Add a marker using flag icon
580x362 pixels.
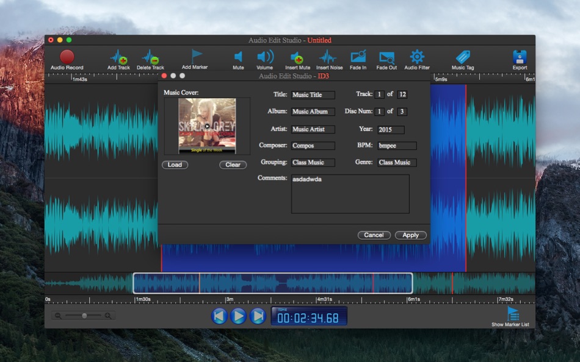tap(196, 57)
